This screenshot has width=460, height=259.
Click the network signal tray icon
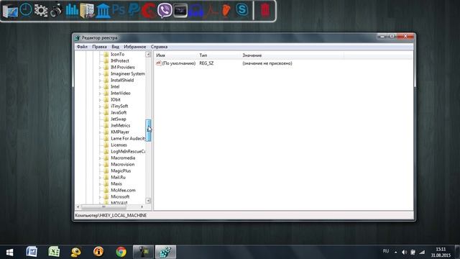click(x=422, y=252)
